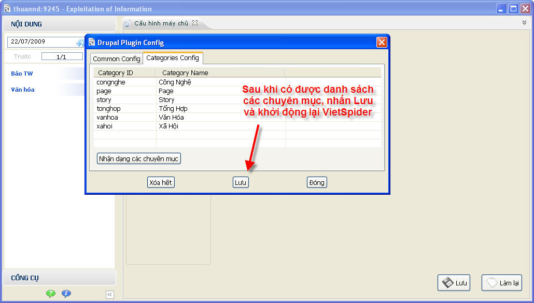The height and width of the screenshot is (303, 534).
Task: Expand the CÔNG CỤ panel
Action: coord(60,278)
